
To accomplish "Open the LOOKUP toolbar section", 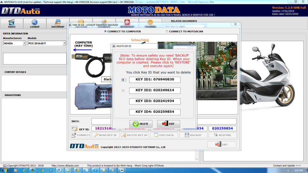I will point(35,24).
